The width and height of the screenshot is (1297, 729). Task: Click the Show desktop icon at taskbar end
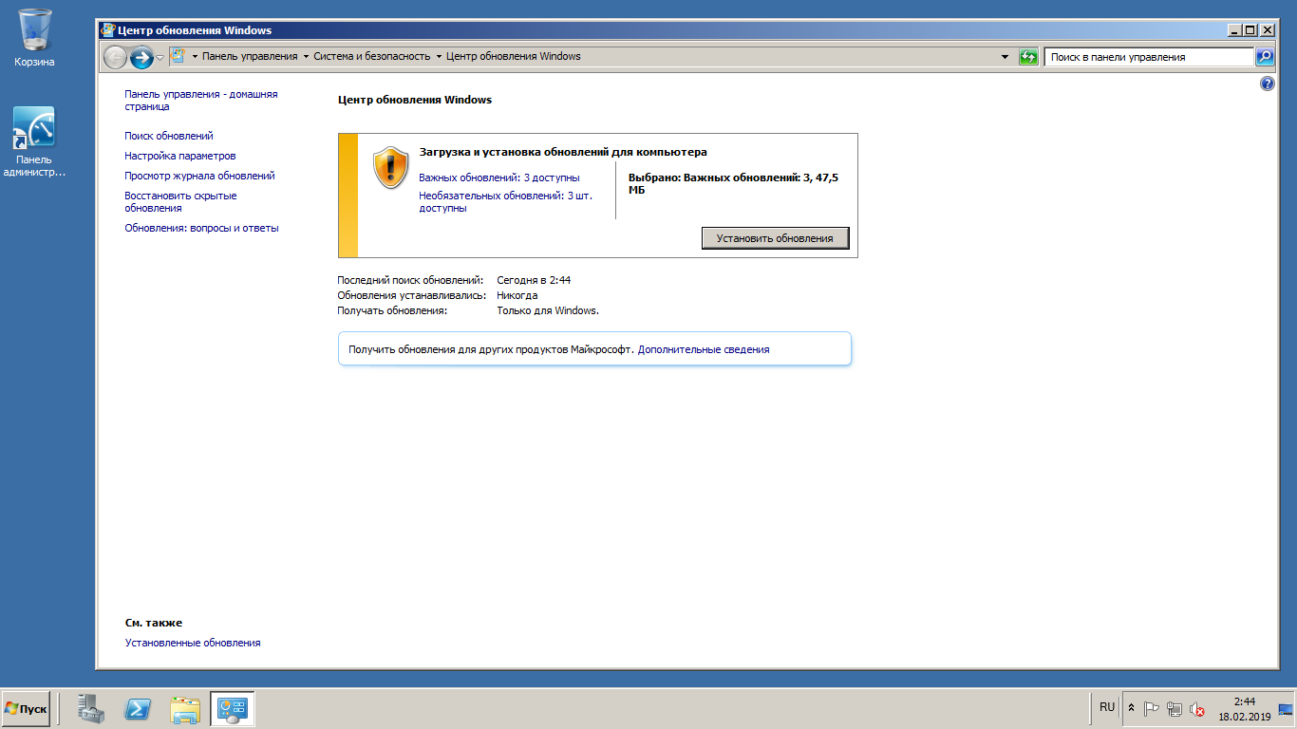click(1287, 709)
